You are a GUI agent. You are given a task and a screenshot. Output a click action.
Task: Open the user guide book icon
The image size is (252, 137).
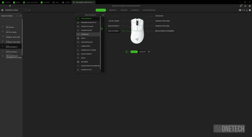coord(240,10)
